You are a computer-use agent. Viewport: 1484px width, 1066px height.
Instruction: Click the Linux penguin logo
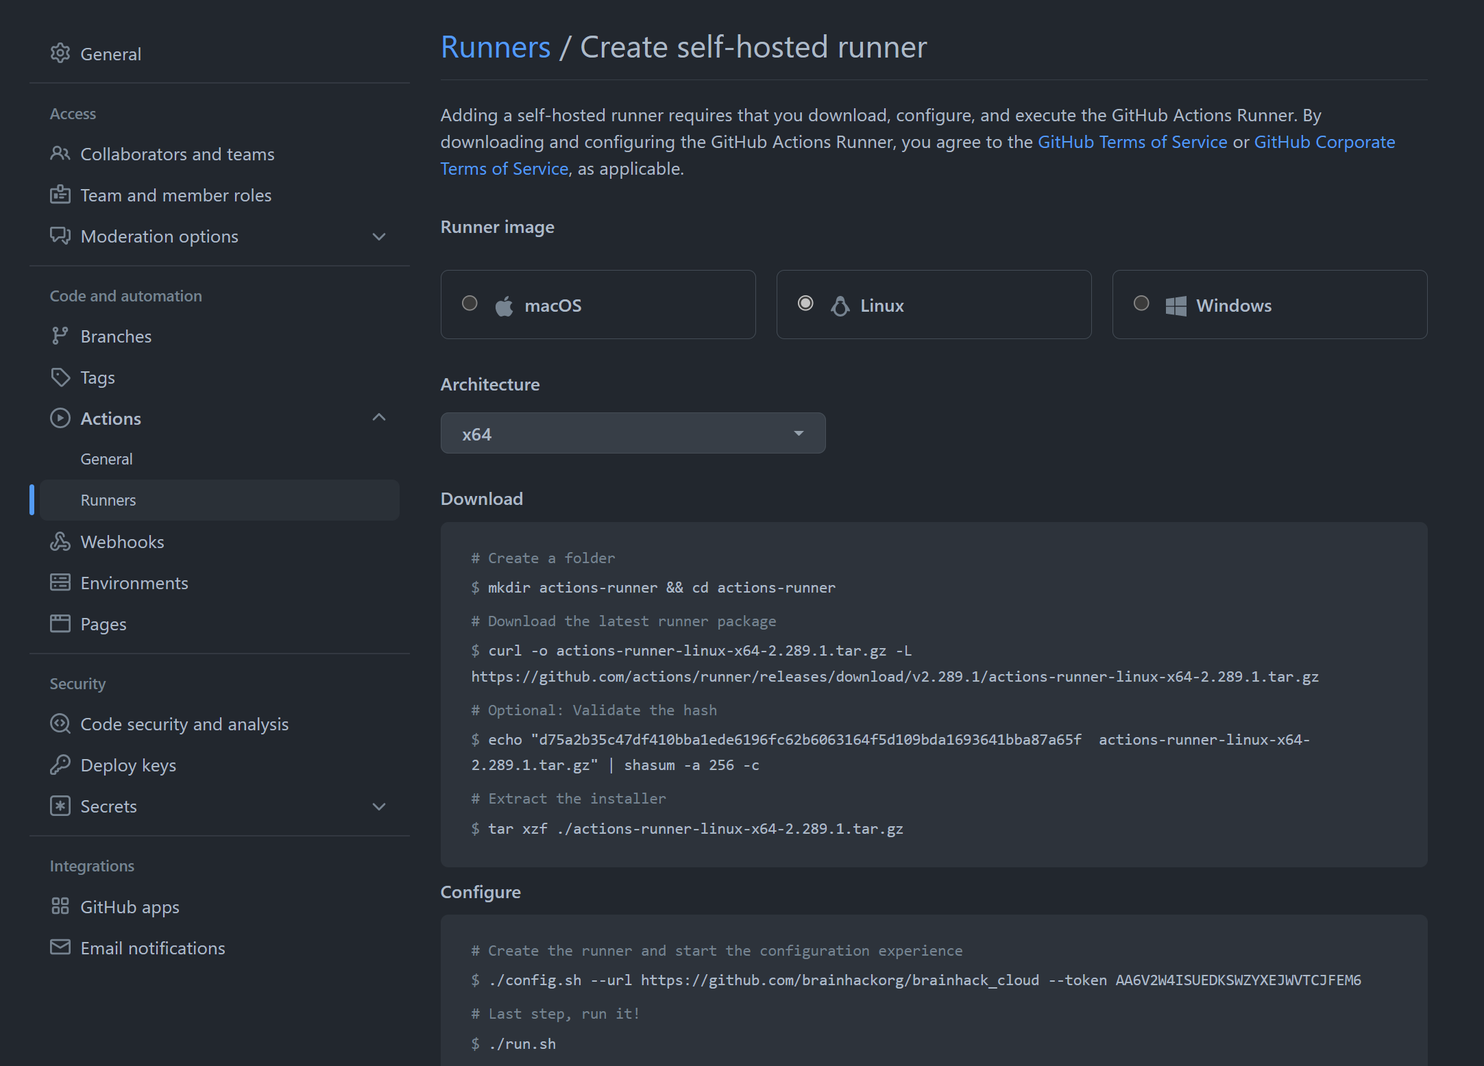pyautogui.click(x=840, y=306)
